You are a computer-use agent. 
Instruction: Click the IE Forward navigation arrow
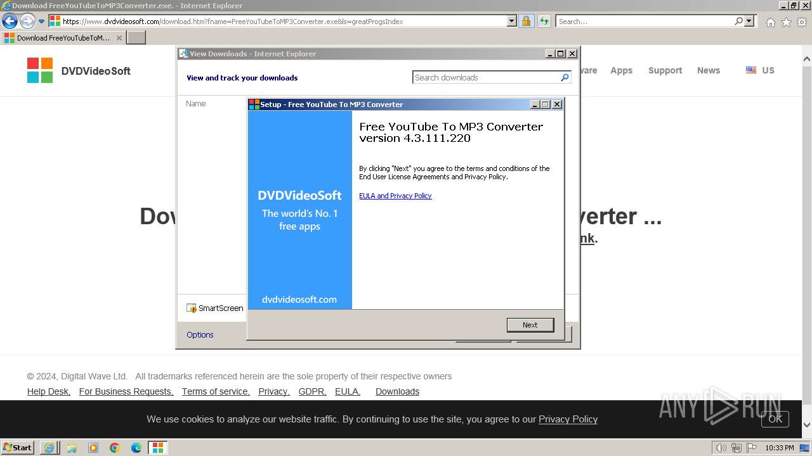pyautogui.click(x=27, y=21)
